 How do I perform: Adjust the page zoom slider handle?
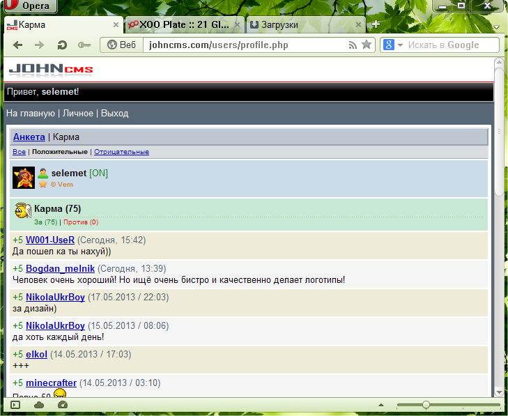[x=426, y=405]
